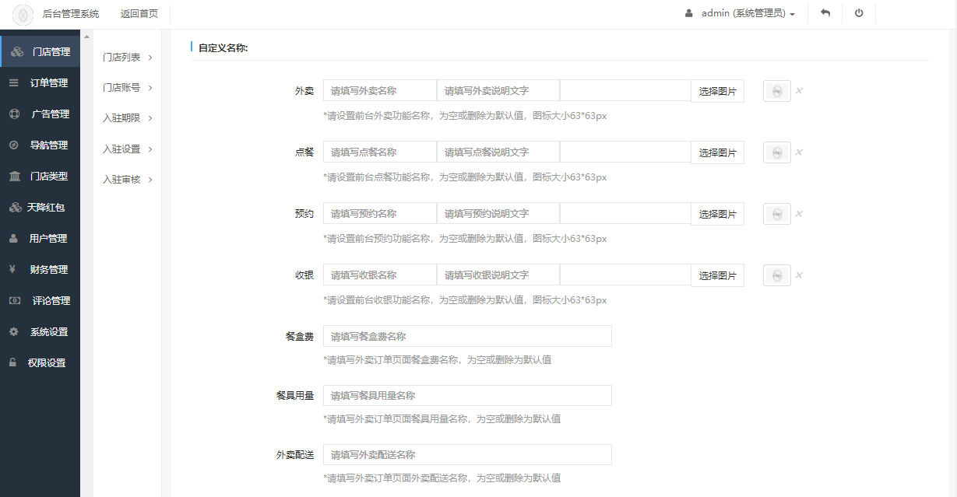
Task: Focus the 请填写外卖配送名称 input
Action: coord(467,454)
